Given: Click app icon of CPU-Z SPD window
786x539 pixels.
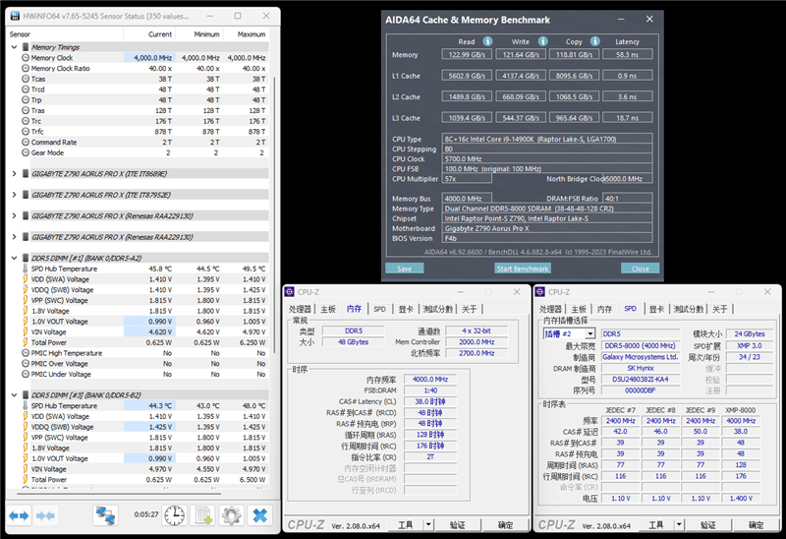Looking at the screenshot, I should [x=539, y=291].
